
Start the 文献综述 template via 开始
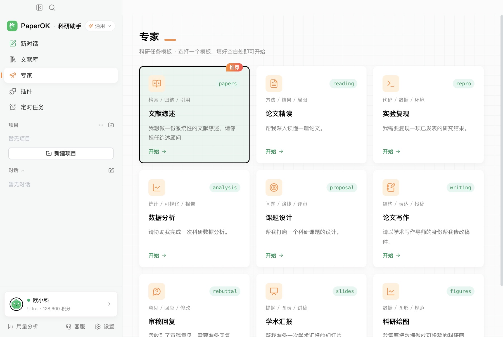click(x=157, y=151)
